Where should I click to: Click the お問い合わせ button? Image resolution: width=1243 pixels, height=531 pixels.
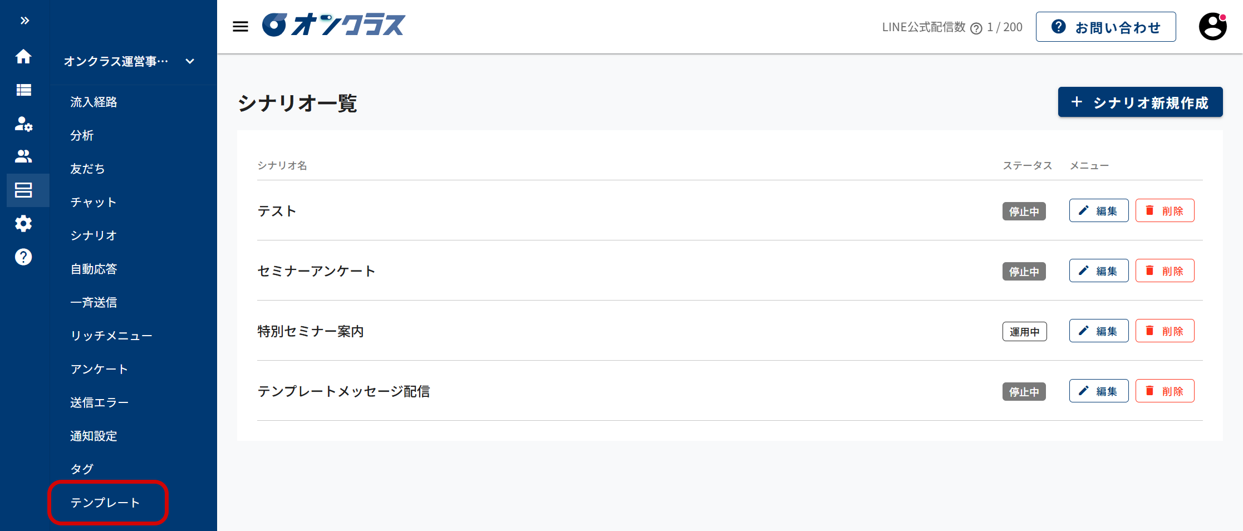coord(1106,27)
